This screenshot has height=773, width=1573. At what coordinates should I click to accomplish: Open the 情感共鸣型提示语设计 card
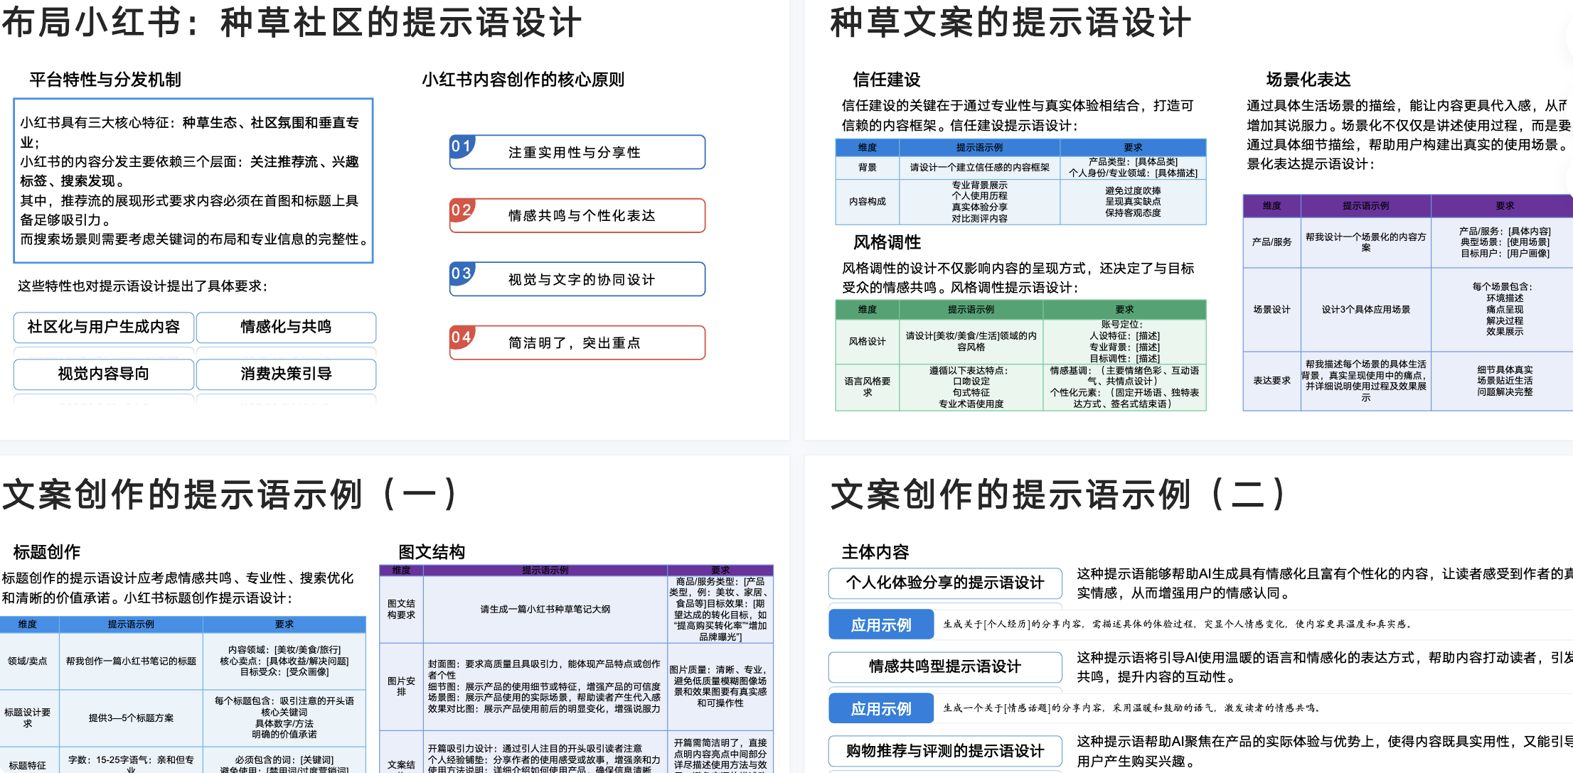[x=944, y=667]
